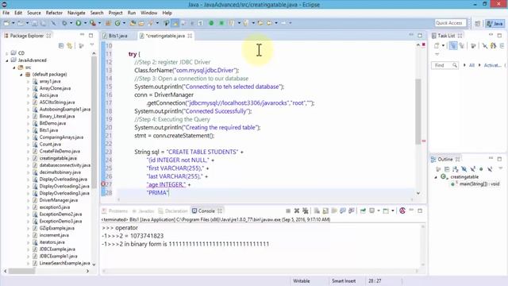Click the Save All toolbar icon
The height and width of the screenshot is (286, 508).
43,23
